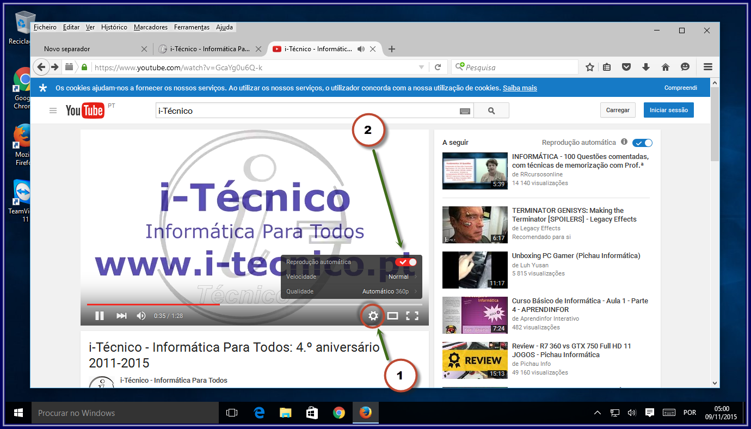Click the YouTube search input field

pyautogui.click(x=315, y=111)
